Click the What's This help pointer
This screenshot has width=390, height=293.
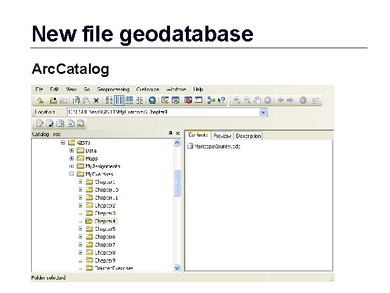click(221, 100)
